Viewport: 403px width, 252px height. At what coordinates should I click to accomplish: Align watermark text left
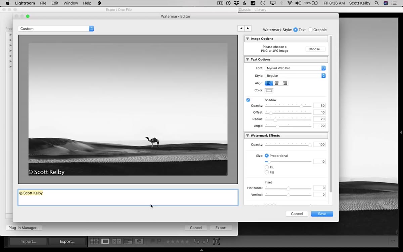pyautogui.click(x=269, y=83)
